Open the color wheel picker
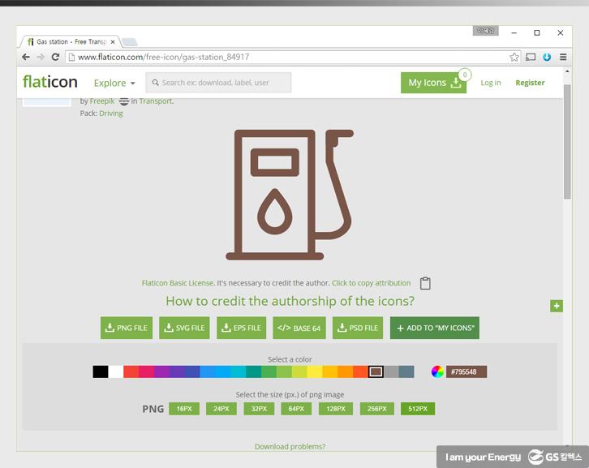Screen dimensions: 589x468 tap(437, 371)
